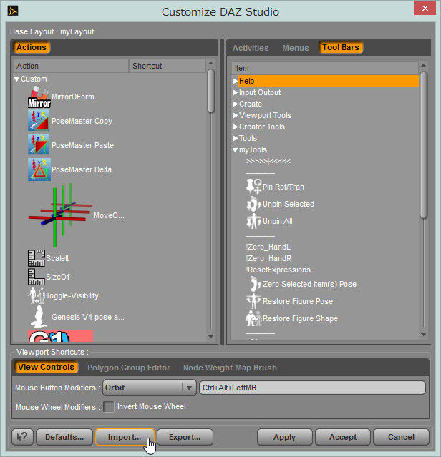The height and width of the screenshot is (457, 441).
Task: Click Tool Bars list scroll down arrow
Action: [424, 335]
